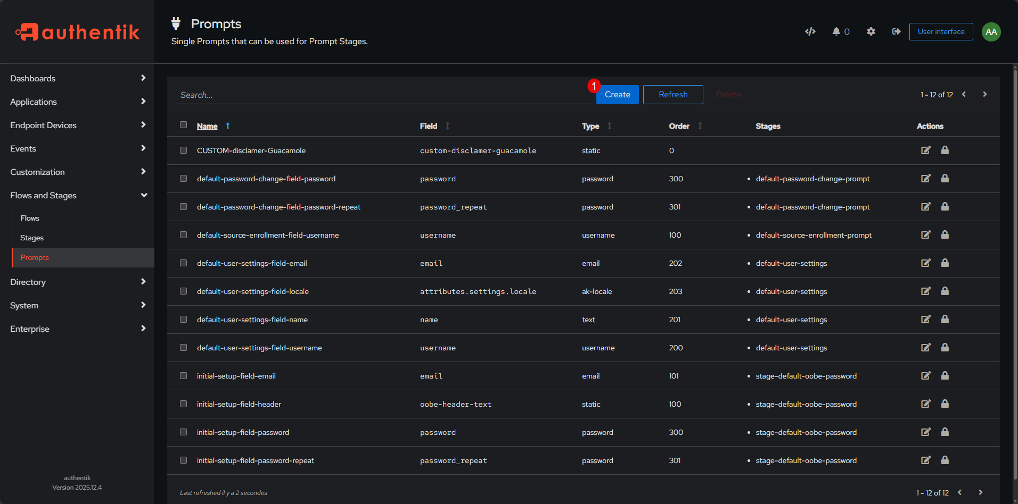
Task: Open the API drawer code icon
Action: coord(810,31)
